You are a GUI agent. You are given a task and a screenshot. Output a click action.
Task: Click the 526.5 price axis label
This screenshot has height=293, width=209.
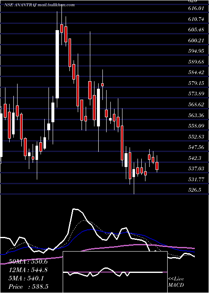coord(195,190)
